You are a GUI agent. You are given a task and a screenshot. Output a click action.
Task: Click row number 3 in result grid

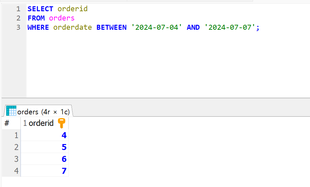(x=11, y=159)
